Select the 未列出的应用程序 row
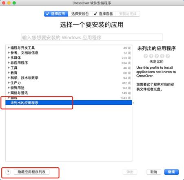The image size is (184, 180). 69,103
